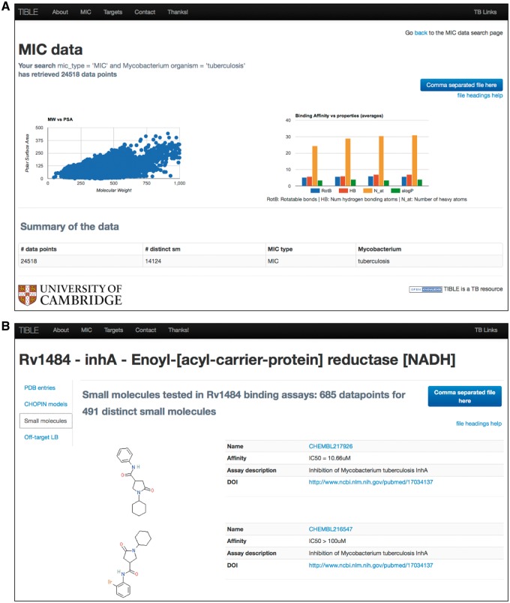Image resolution: width=510 pixels, height=603 pixels.
Task: Download comma separated file for Rv1484 molecules
Action: pos(465,396)
